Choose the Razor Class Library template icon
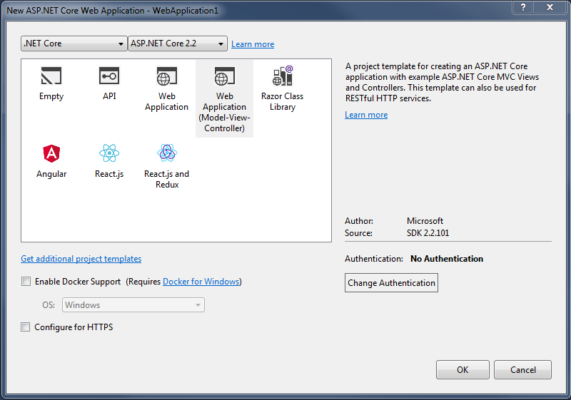The height and width of the screenshot is (400, 571). click(x=282, y=76)
